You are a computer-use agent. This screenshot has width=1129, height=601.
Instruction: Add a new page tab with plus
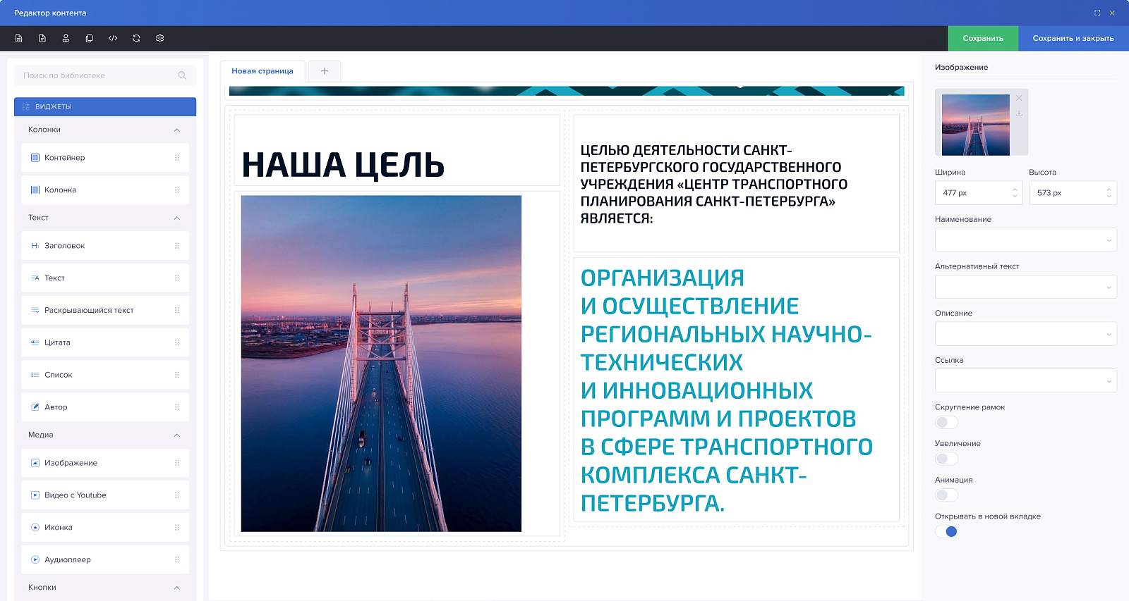pos(325,71)
